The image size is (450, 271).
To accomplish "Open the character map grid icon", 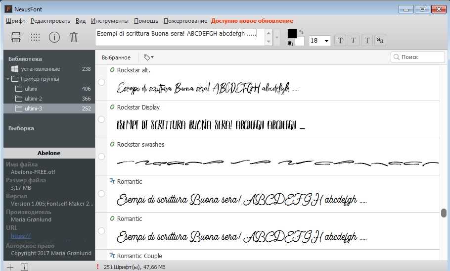I will 35,37.
